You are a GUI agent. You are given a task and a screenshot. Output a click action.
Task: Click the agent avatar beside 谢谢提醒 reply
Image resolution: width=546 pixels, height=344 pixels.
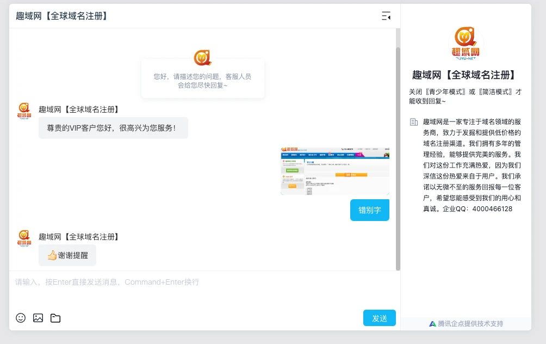tap(24, 238)
